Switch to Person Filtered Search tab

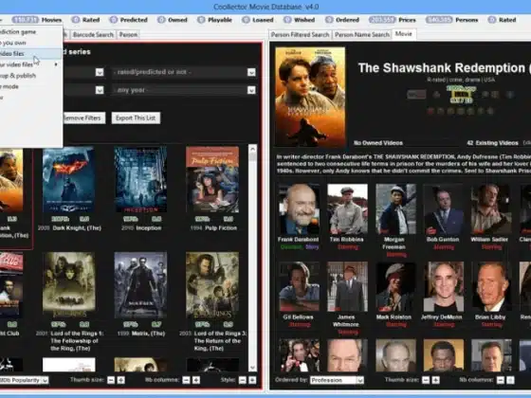300,34
